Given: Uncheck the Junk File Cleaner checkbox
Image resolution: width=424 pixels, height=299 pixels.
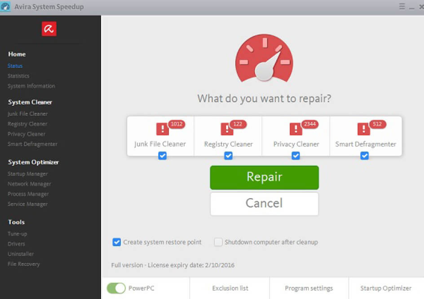Looking at the screenshot, I should [x=162, y=156].
